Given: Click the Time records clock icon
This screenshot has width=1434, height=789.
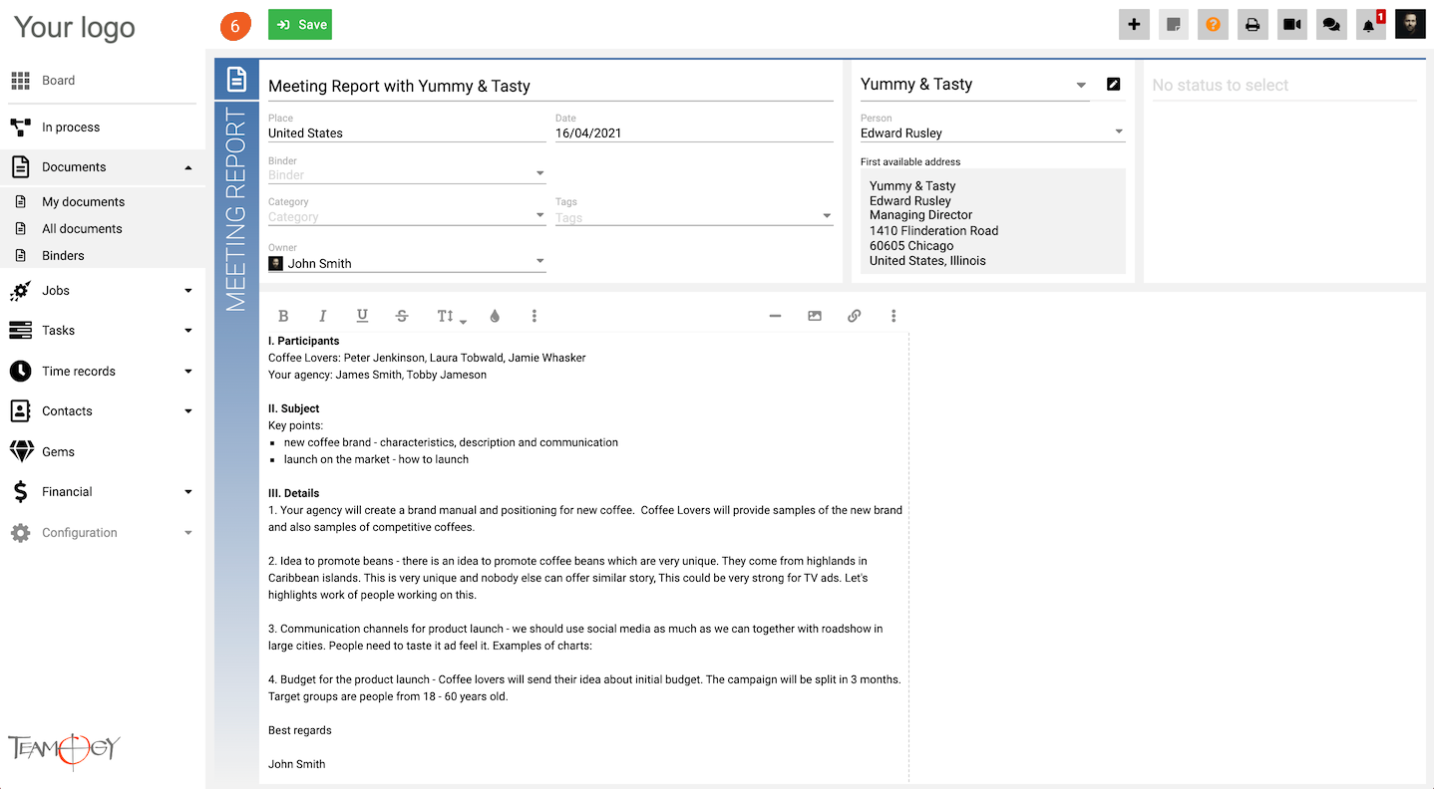Looking at the screenshot, I should point(20,372).
